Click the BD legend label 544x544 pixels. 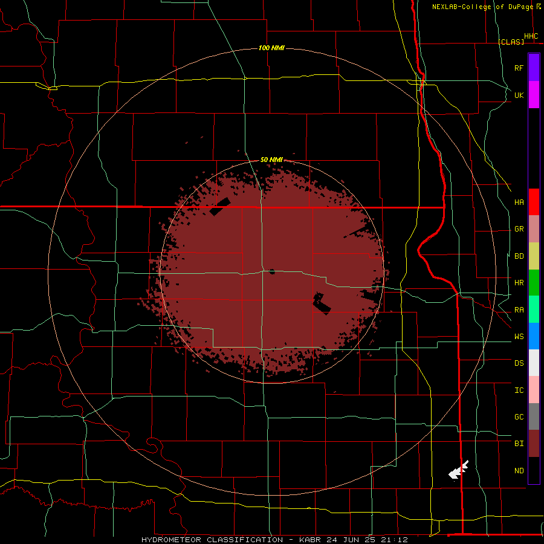[519, 256]
